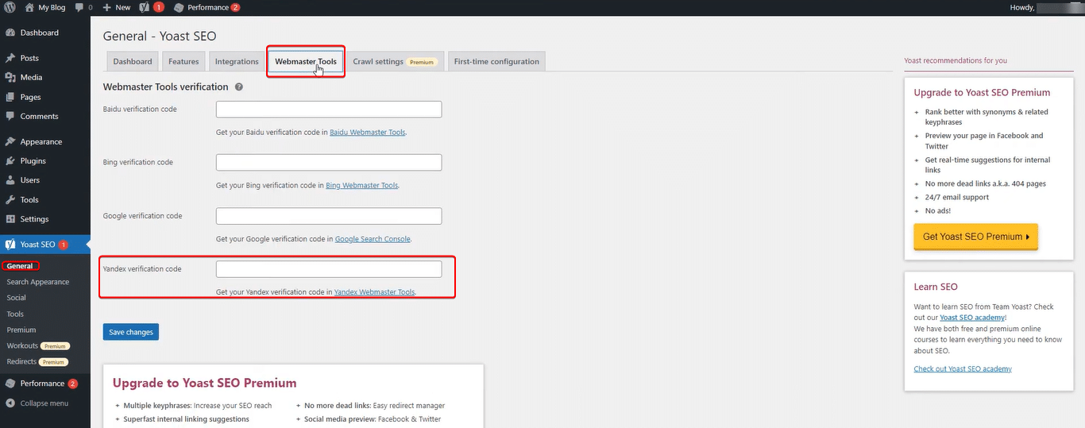1085x428 pixels.
Task: Open the Plugins menu in sidebar
Action: pyautogui.click(x=33, y=161)
